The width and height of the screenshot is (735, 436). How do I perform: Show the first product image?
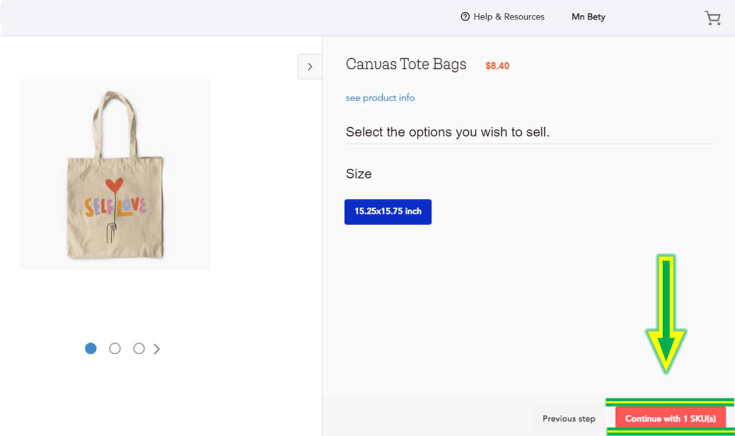tap(91, 349)
